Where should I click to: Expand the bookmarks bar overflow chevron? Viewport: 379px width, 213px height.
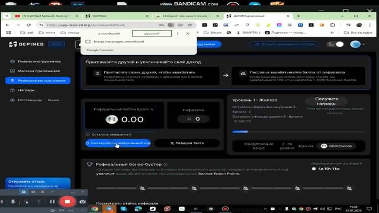(332, 33)
